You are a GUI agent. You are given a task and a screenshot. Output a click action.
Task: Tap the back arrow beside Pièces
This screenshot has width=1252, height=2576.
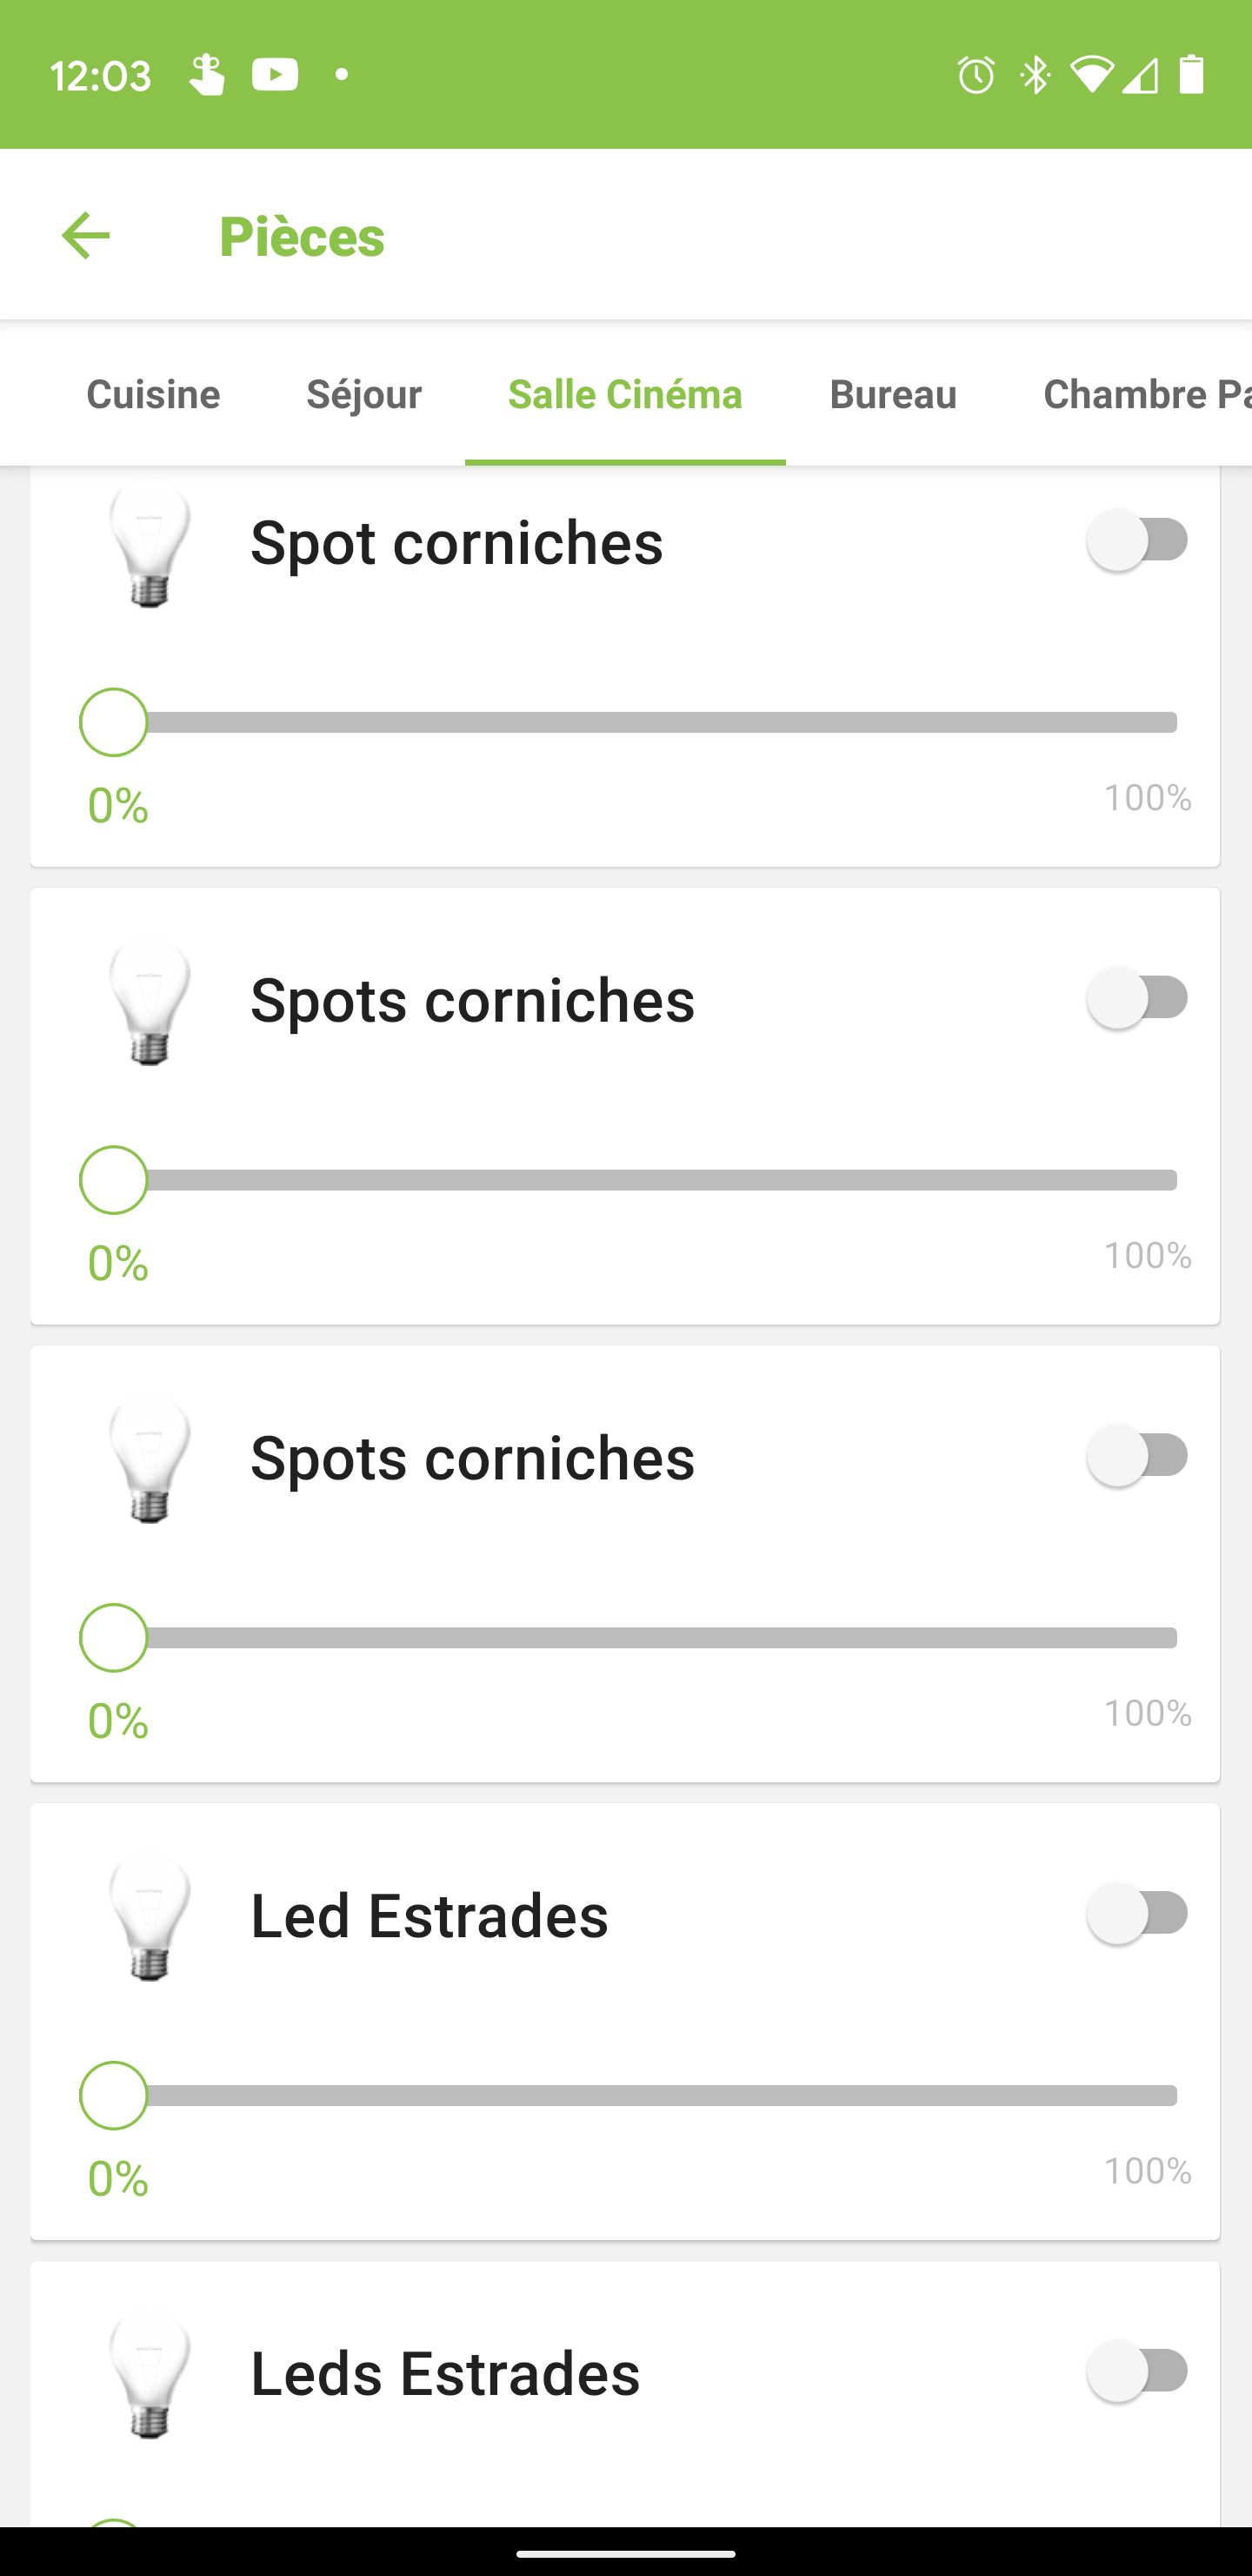coord(86,236)
